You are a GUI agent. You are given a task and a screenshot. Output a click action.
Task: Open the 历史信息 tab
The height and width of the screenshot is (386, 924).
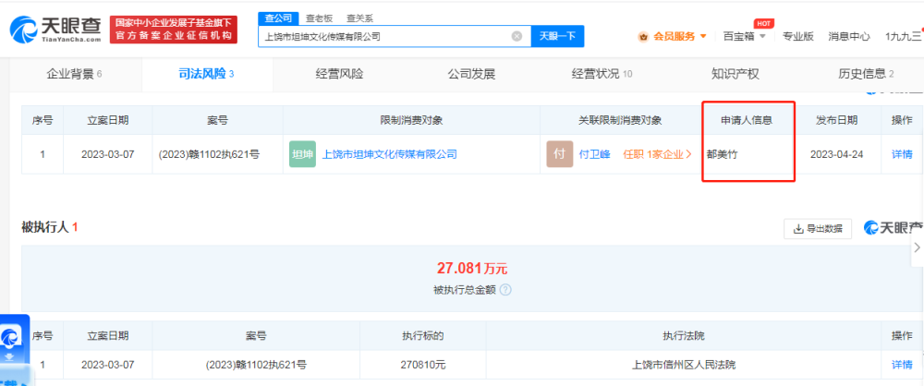tap(866, 74)
